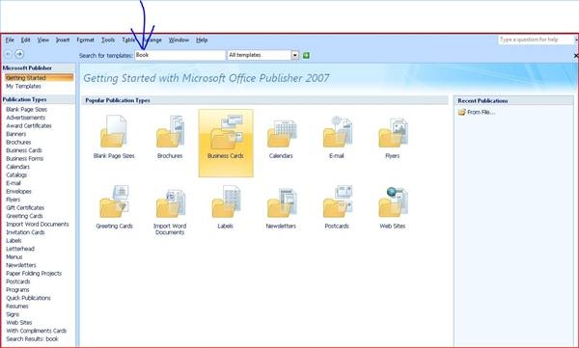The height and width of the screenshot is (348, 579).
Task: Open the Insert menu
Action: pos(63,40)
